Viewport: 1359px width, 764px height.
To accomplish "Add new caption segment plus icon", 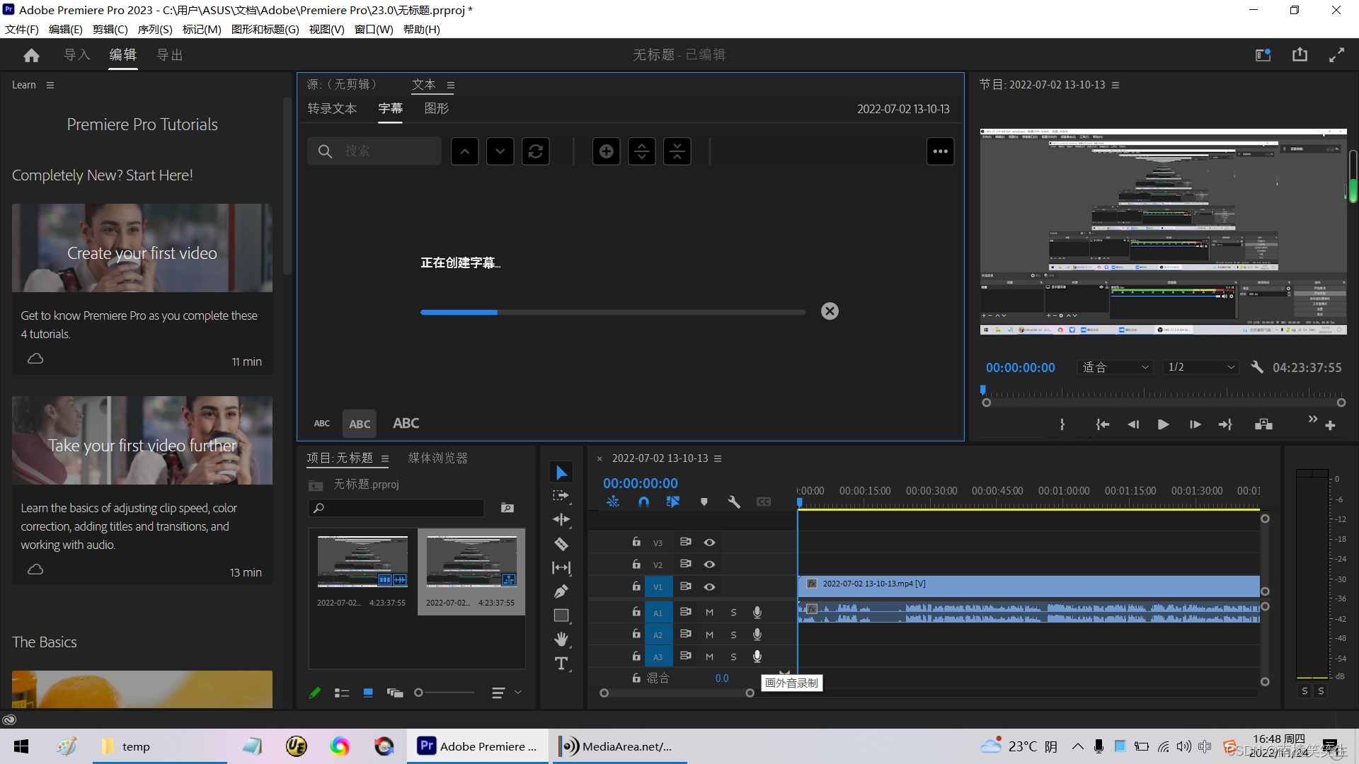I will (607, 151).
